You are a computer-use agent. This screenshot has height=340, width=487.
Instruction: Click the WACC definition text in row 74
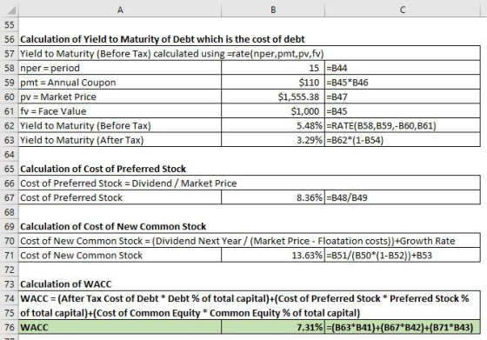(x=244, y=299)
